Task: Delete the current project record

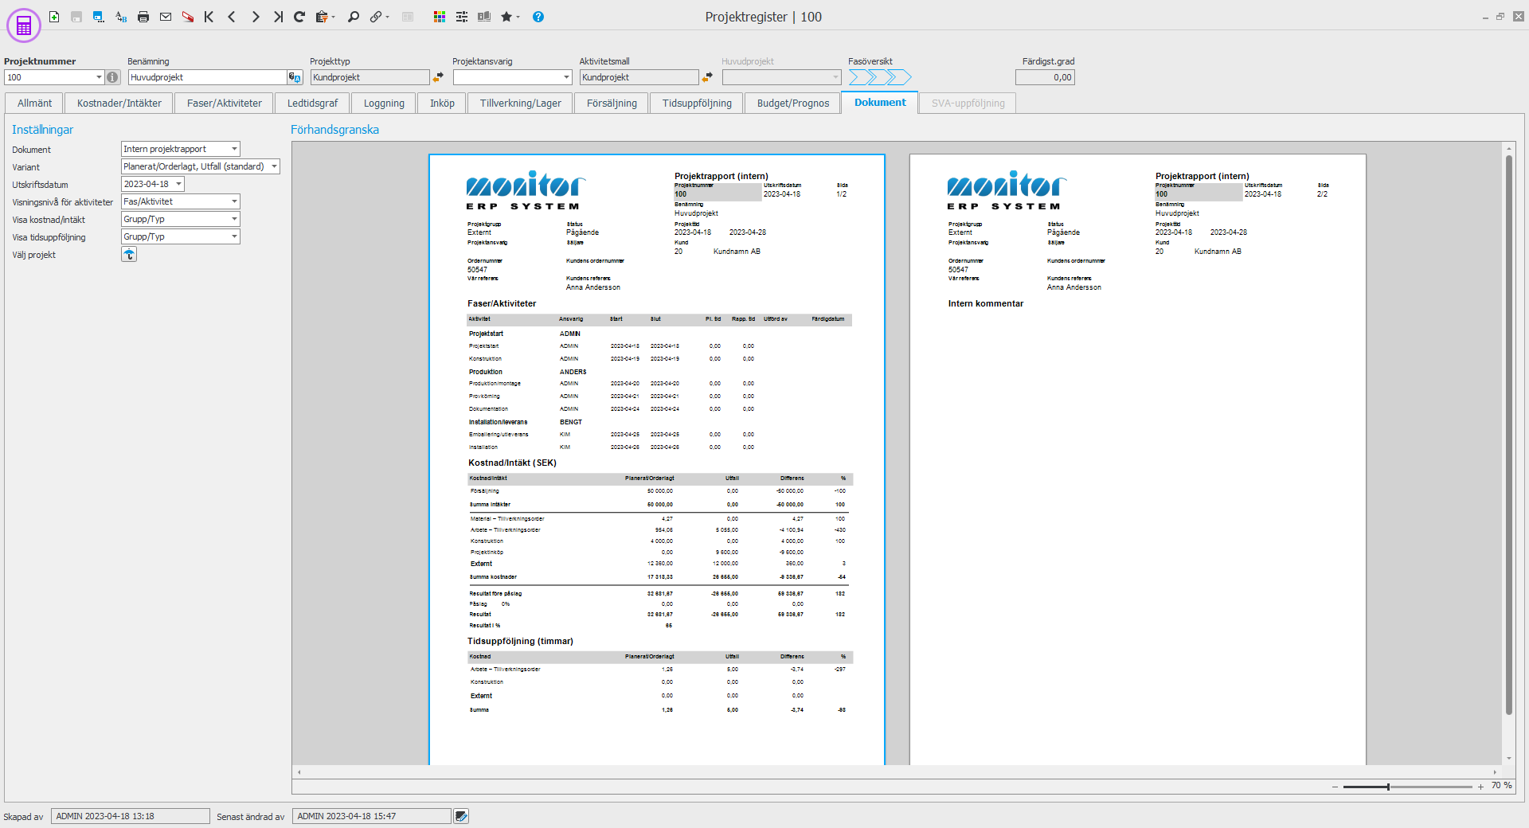Action: [x=188, y=17]
